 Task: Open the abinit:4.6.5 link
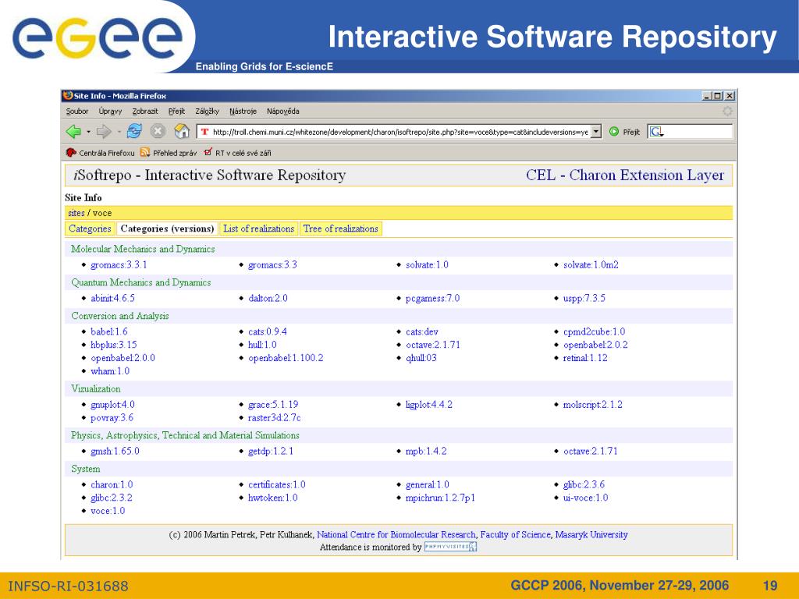tap(112, 299)
